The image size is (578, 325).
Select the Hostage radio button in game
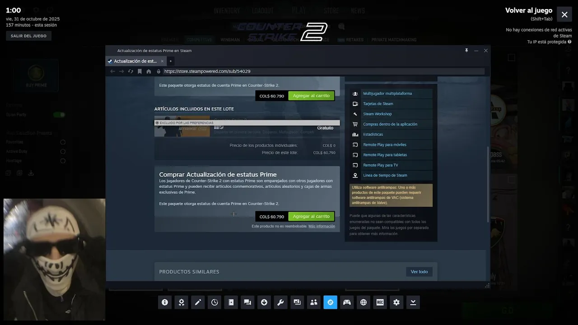click(63, 161)
